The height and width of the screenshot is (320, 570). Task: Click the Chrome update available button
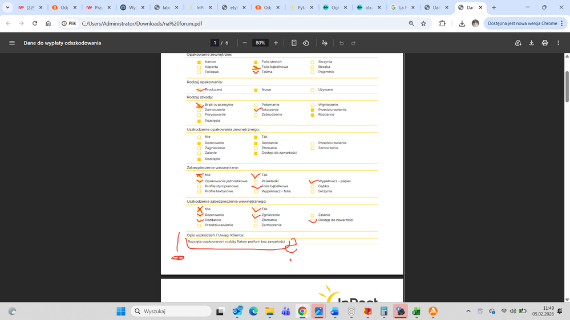point(522,23)
